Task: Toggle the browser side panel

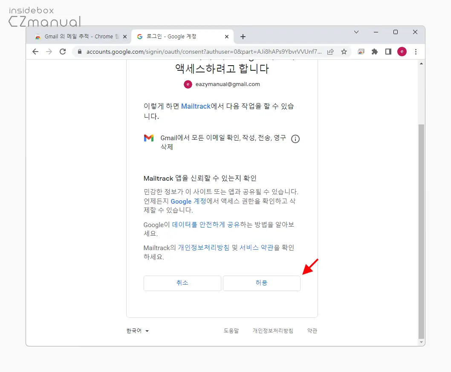Action: pos(388,52)
